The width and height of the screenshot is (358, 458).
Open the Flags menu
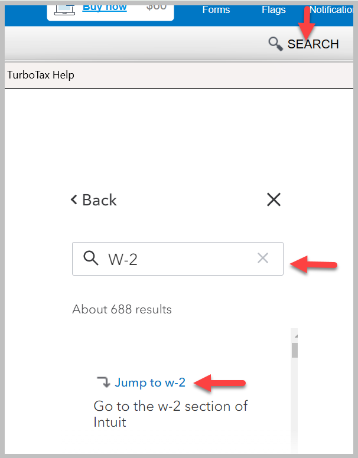[x=274, y=9]
